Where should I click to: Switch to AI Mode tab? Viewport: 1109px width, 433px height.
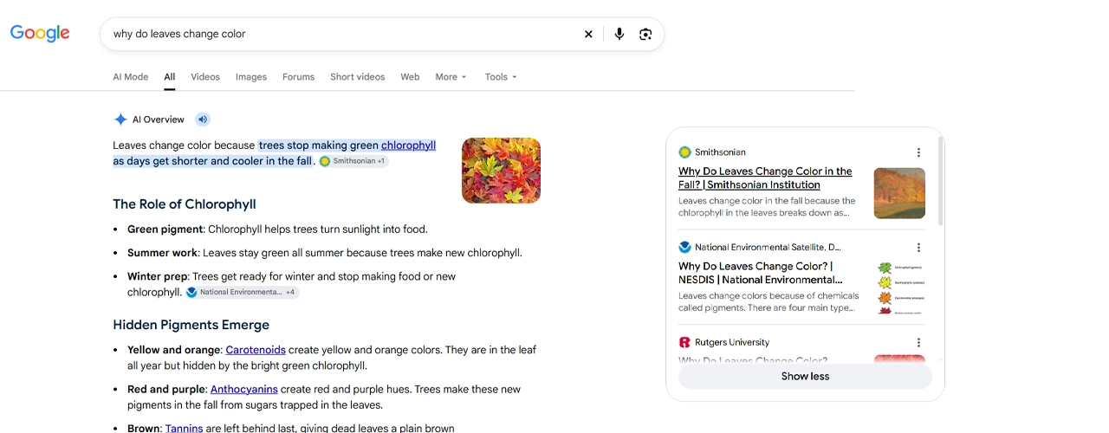pyautogui.click(x=130, y=77)
